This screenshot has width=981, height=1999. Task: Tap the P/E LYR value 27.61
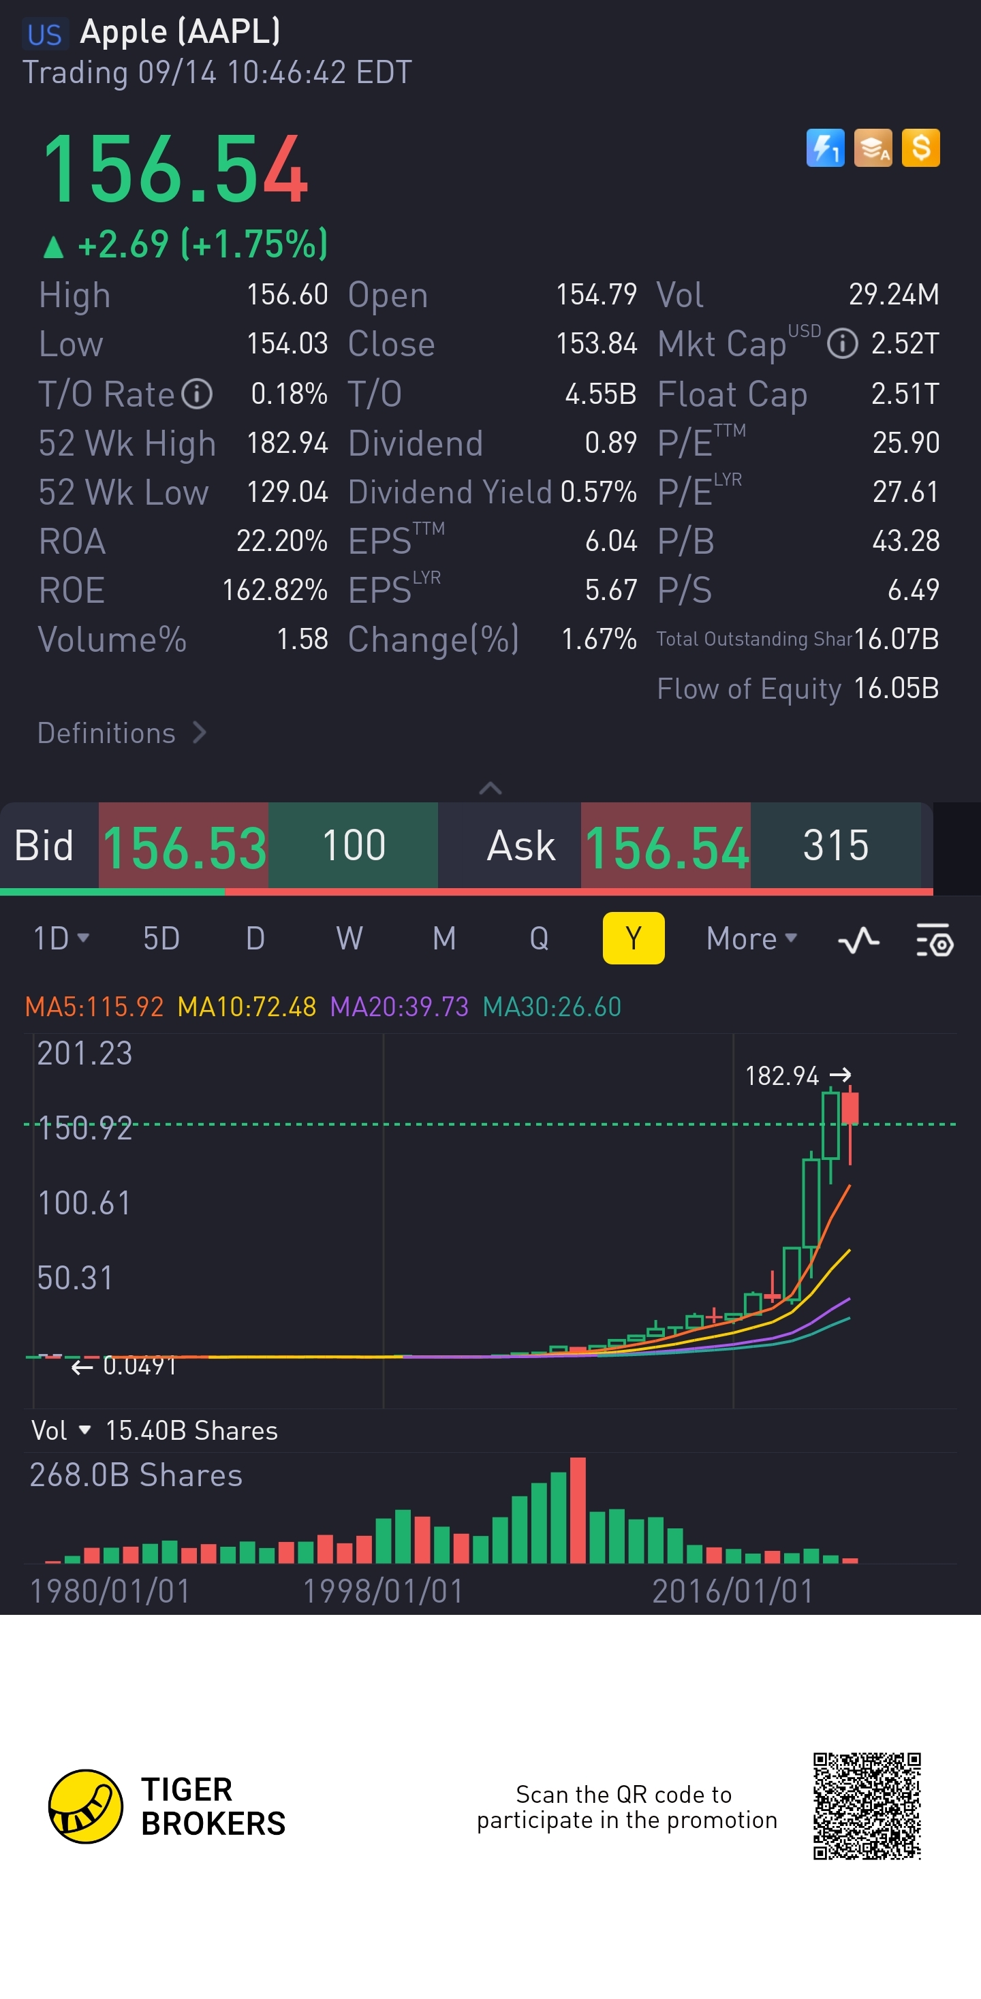(x=905, y=492)
